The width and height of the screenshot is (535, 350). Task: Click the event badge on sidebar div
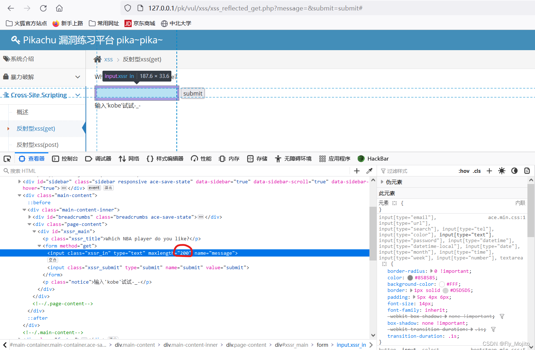click(94, 188)
